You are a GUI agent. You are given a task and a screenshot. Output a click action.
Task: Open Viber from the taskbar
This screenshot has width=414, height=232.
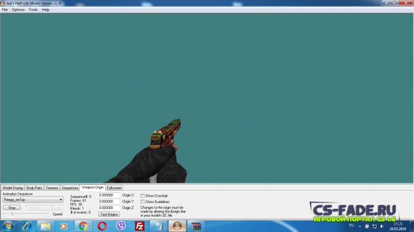coord(121,226)
